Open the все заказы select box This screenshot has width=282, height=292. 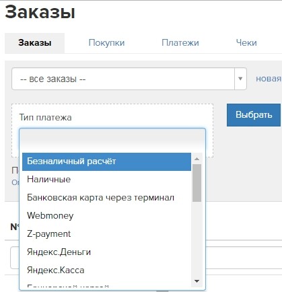[129, 79]
